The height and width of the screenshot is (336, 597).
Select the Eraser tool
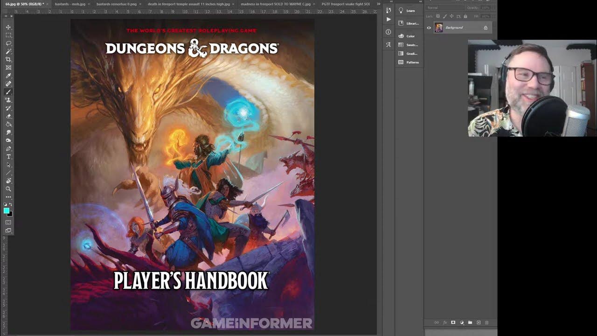click(x=8, y=116)
